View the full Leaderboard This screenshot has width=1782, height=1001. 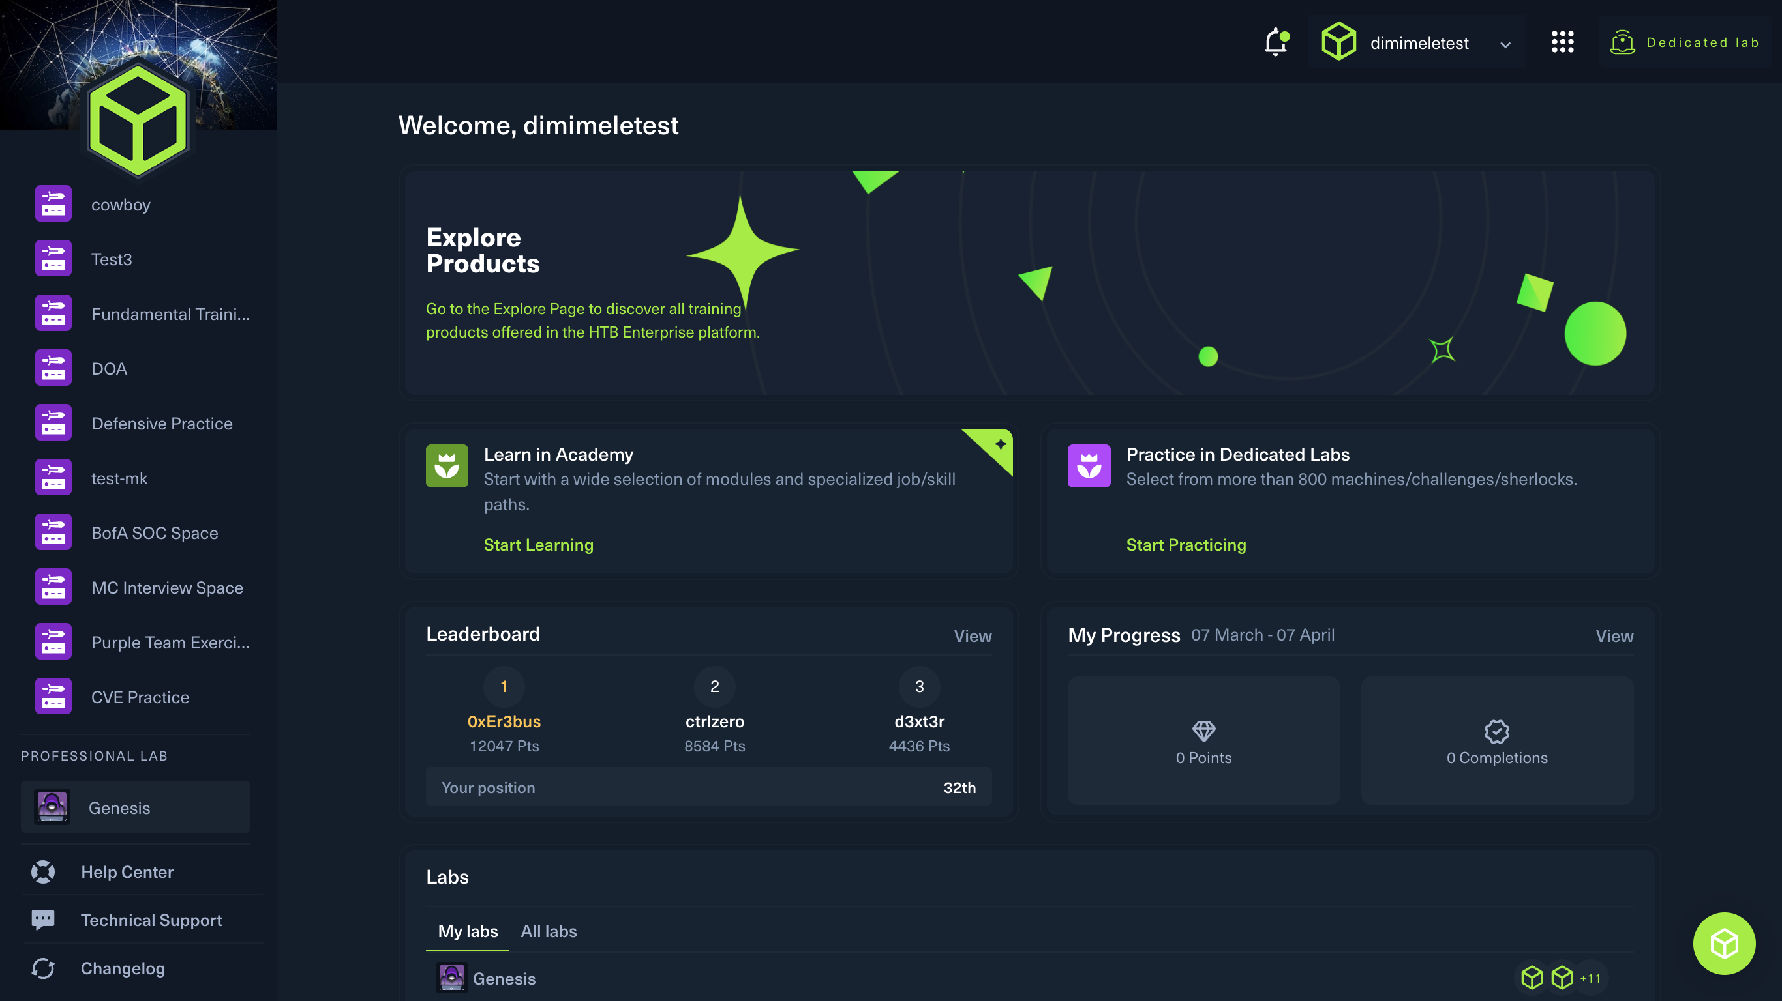pyautogui.click(x=973, y=635)
